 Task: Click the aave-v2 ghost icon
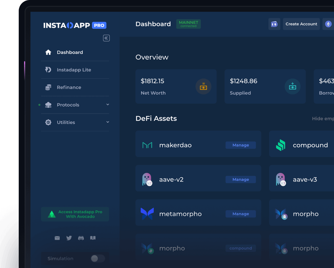147,179
